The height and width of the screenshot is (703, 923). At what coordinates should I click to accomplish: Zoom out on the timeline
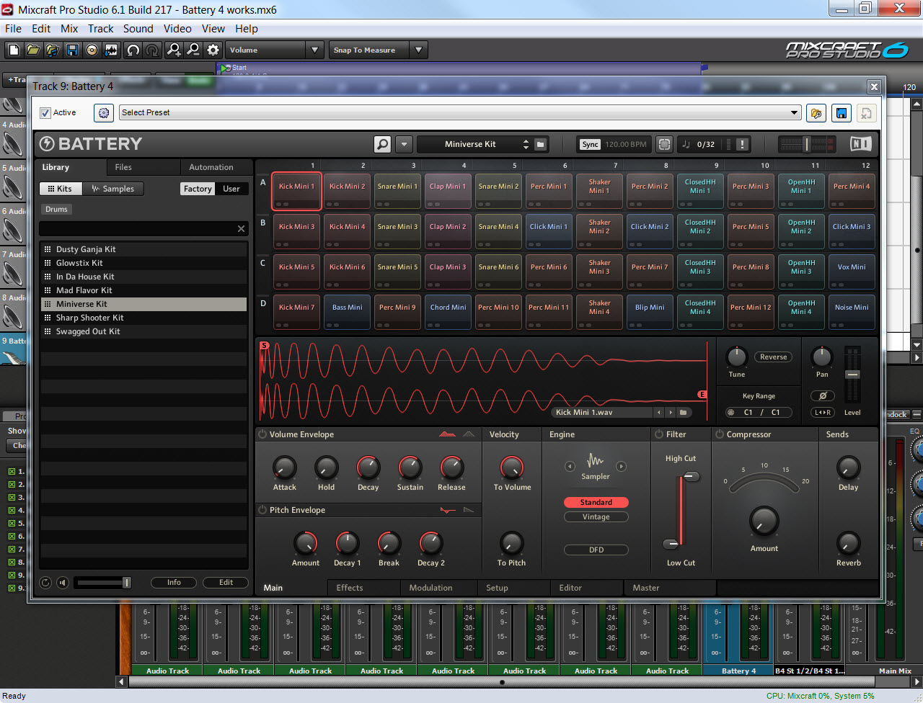193,50
